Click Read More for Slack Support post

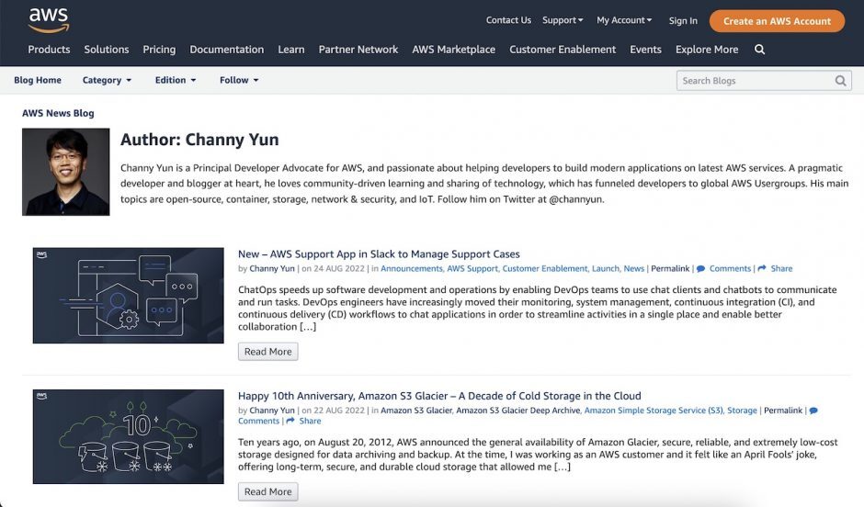coord(267,352)
